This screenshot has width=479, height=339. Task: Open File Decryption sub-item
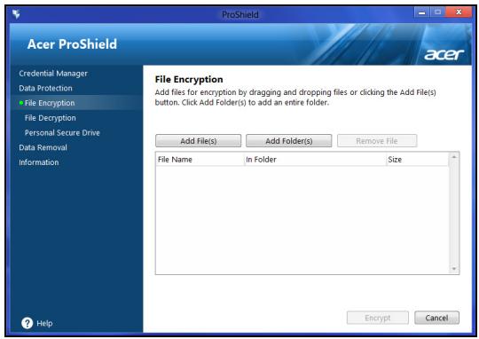click(50, 118)
